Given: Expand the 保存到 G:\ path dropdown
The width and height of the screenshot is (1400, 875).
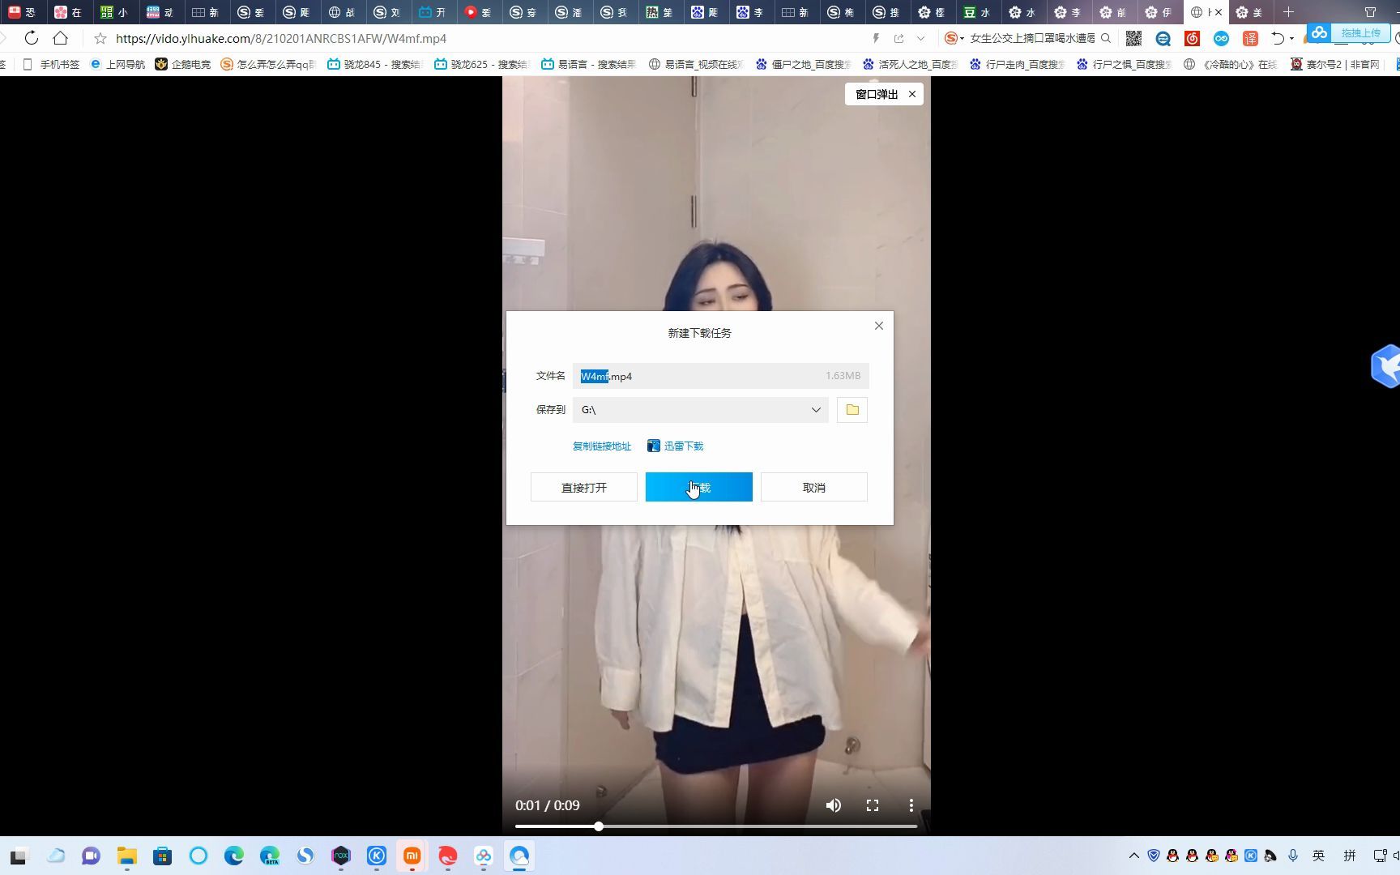Looking at the screenshot, I should click(700, 410).
